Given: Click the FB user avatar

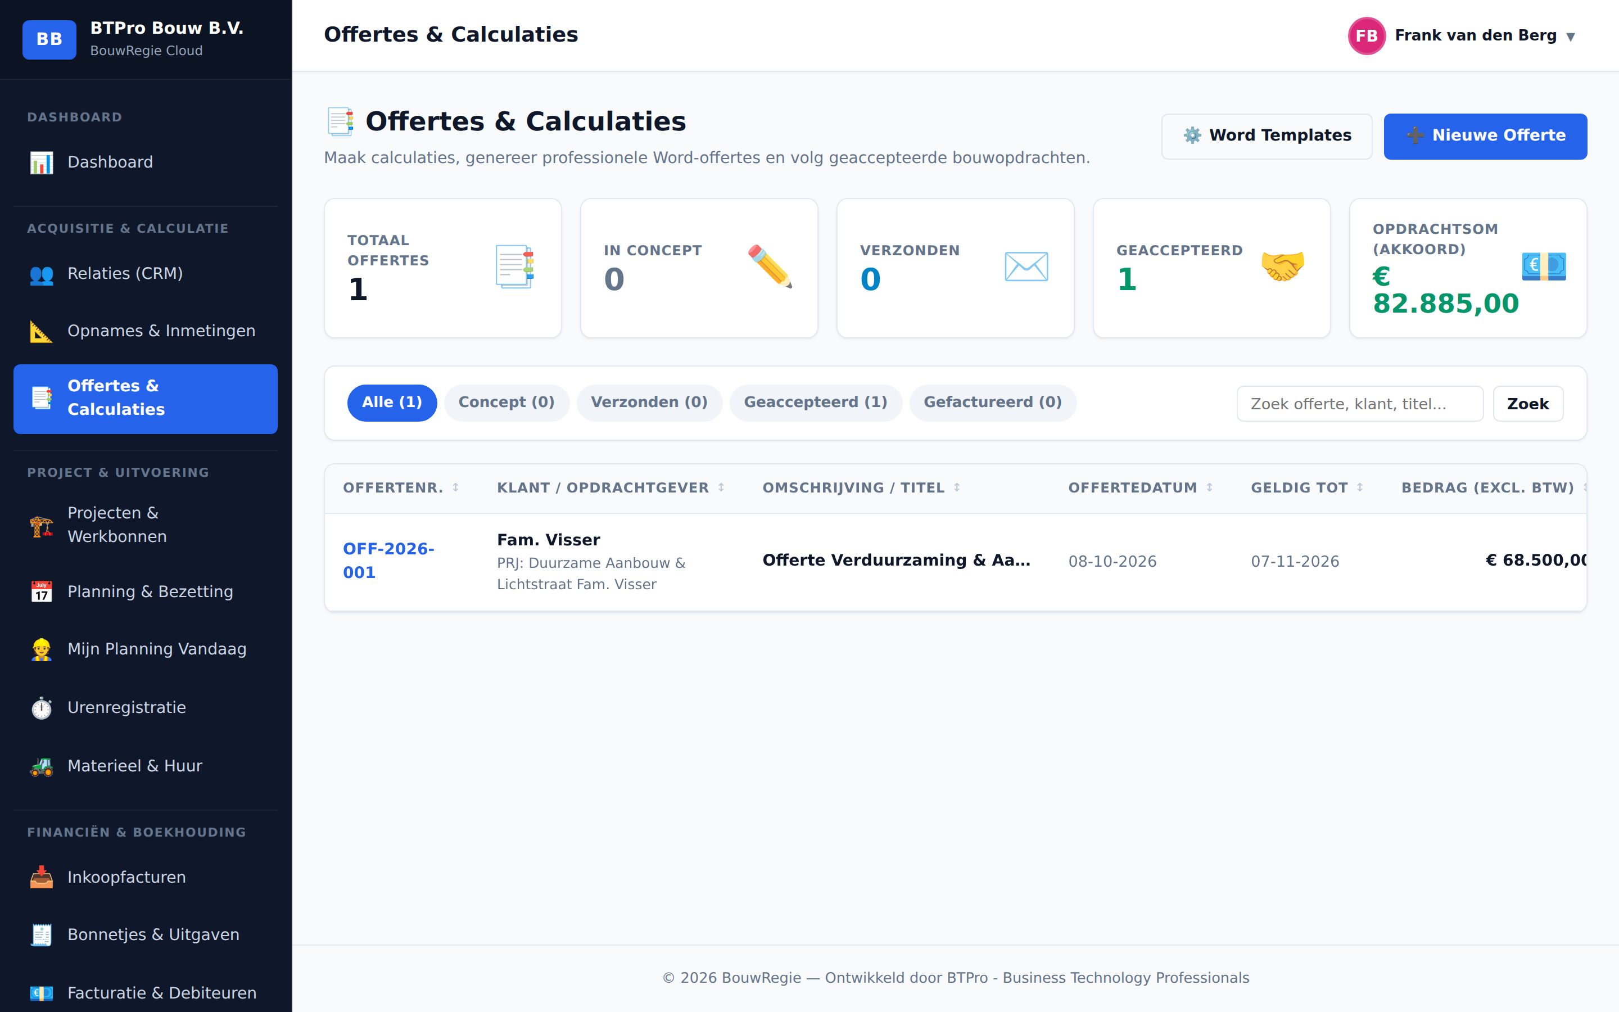Looking at the screenshot, I should [1366, 35].
